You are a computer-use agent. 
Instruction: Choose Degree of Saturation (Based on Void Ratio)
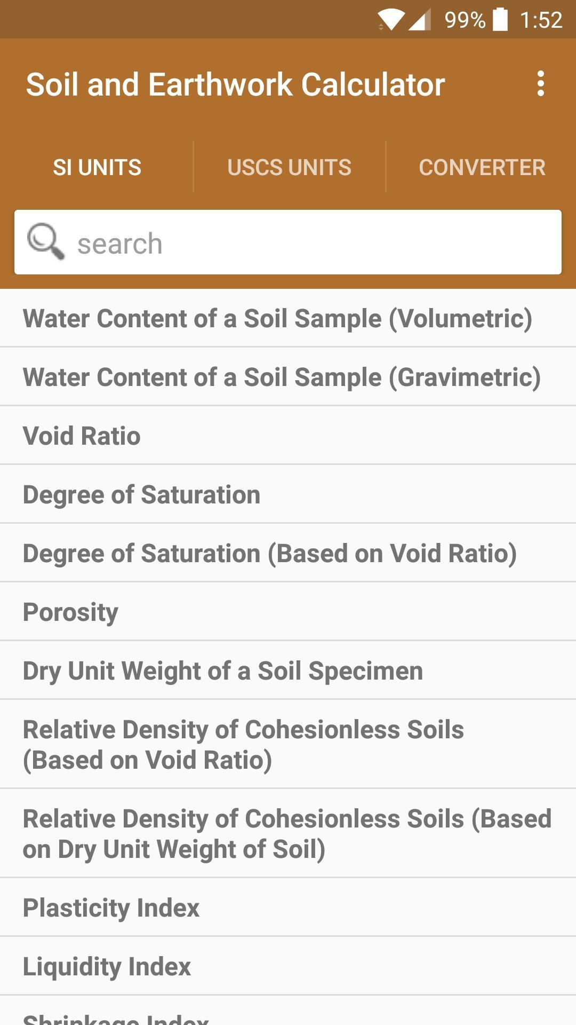tap(288, 553)
